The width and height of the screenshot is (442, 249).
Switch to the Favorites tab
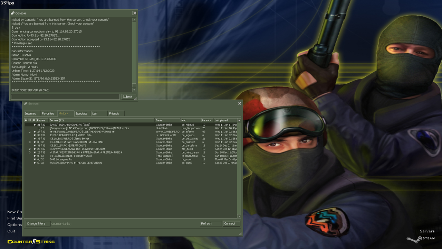click(48, 113)
